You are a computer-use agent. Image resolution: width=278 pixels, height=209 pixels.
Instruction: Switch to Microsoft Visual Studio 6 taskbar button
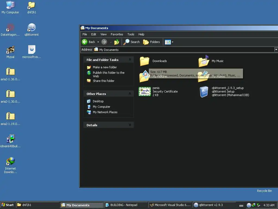170,205
